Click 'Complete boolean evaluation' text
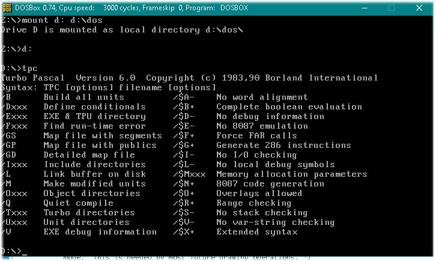Image resolution: width=436 pixels, height=261 pixels. pos(289,106)
